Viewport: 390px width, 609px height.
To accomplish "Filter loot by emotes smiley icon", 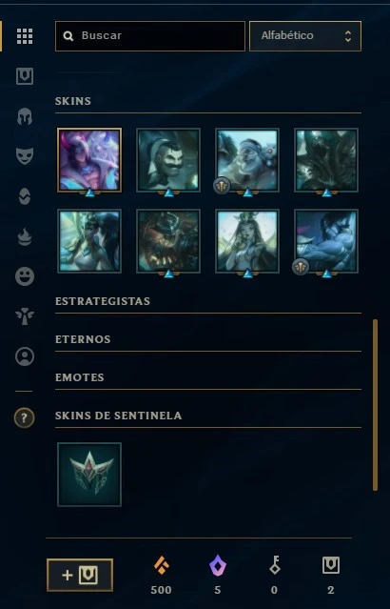I will (25, 276).
